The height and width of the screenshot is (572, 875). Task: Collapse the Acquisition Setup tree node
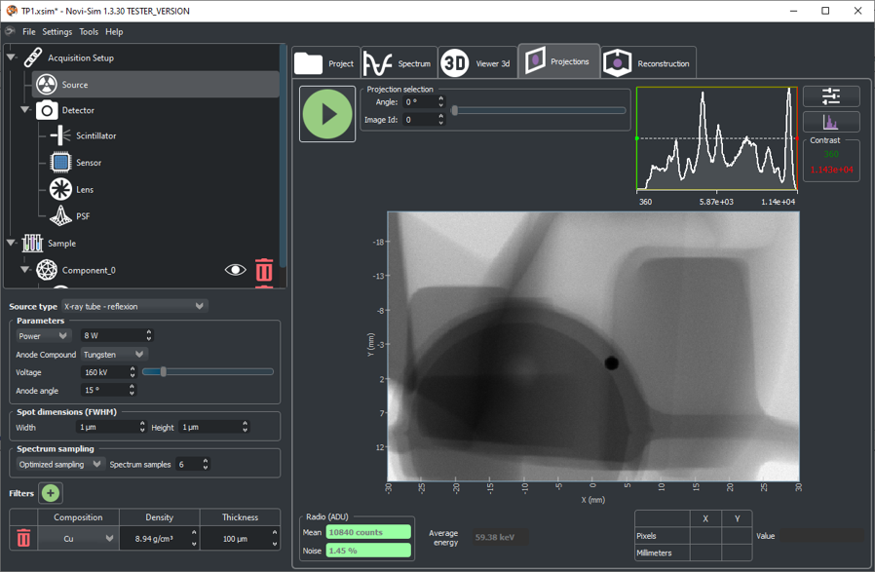(x=12, y=57)
